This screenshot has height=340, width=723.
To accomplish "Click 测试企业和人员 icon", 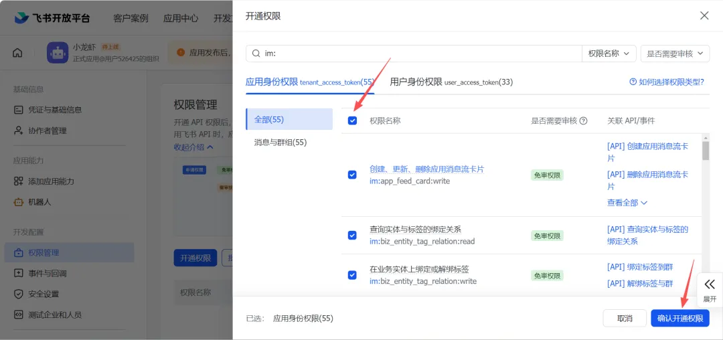I will tap(19, 315).
